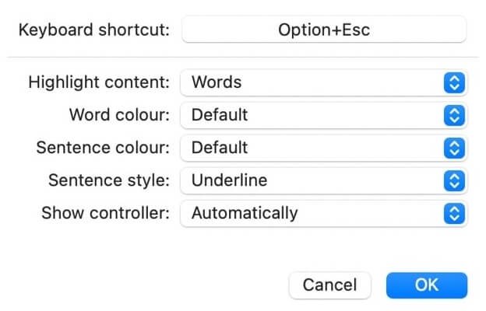486x311 pixels.
Task: Click the chevron arrows icon for Word colour
Action: (x=454, y=115)
